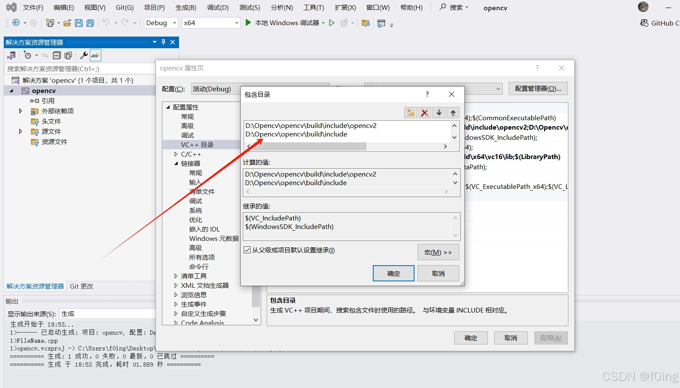Click pending changes filter clock icon

28,55
